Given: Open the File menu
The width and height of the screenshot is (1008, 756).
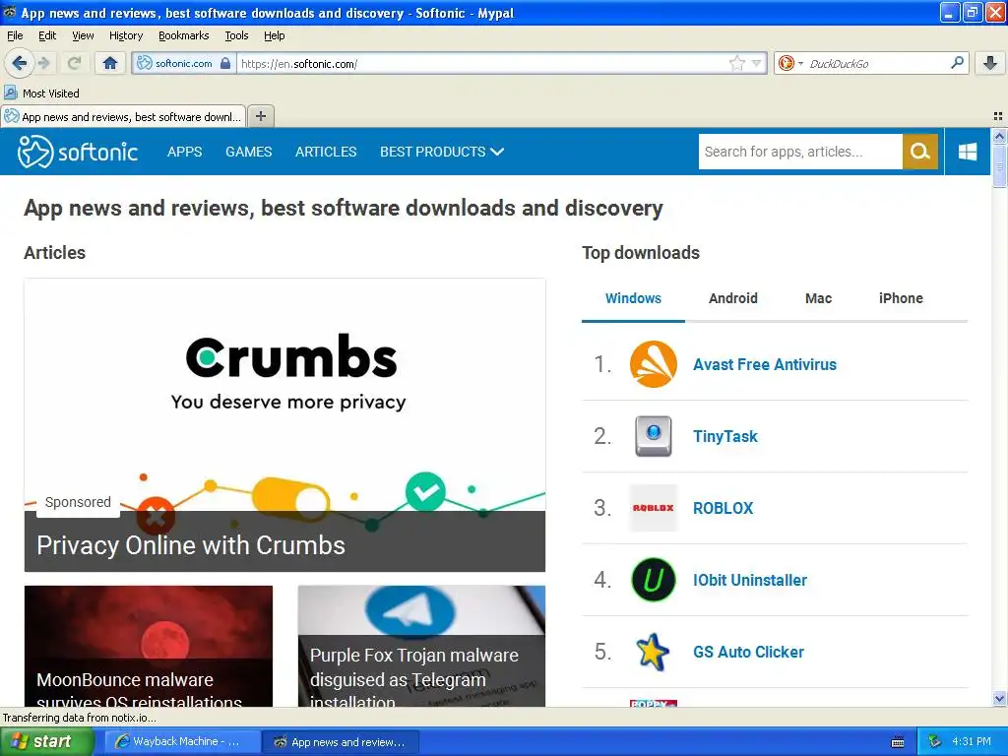Looking at the screenshot, I should click(x=15, y=35).
